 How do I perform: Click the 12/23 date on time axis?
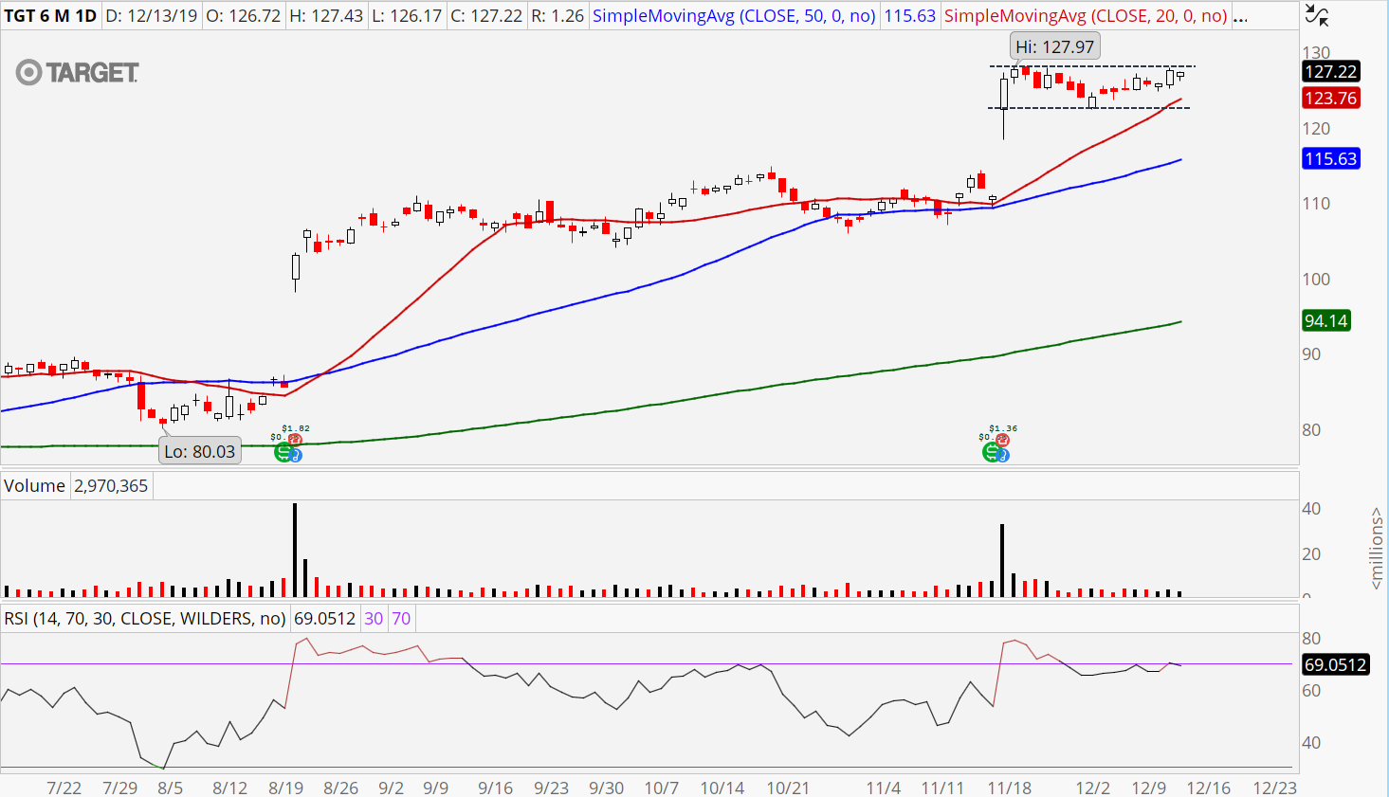(1275, 788)
